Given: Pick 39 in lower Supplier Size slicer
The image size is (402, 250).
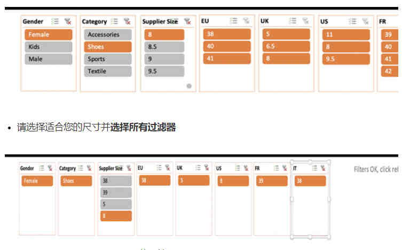Looking at the screenshot, I should coord(116,192).
